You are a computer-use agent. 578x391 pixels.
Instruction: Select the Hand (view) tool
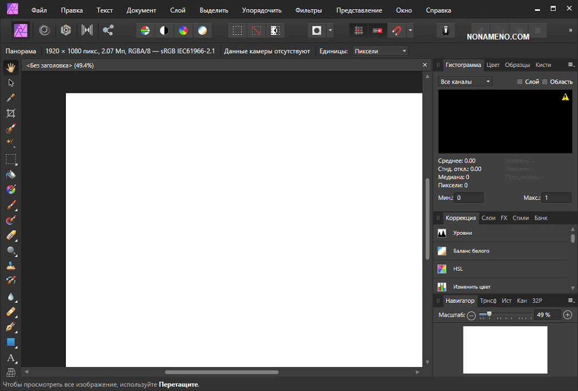(x=11, y=68)
